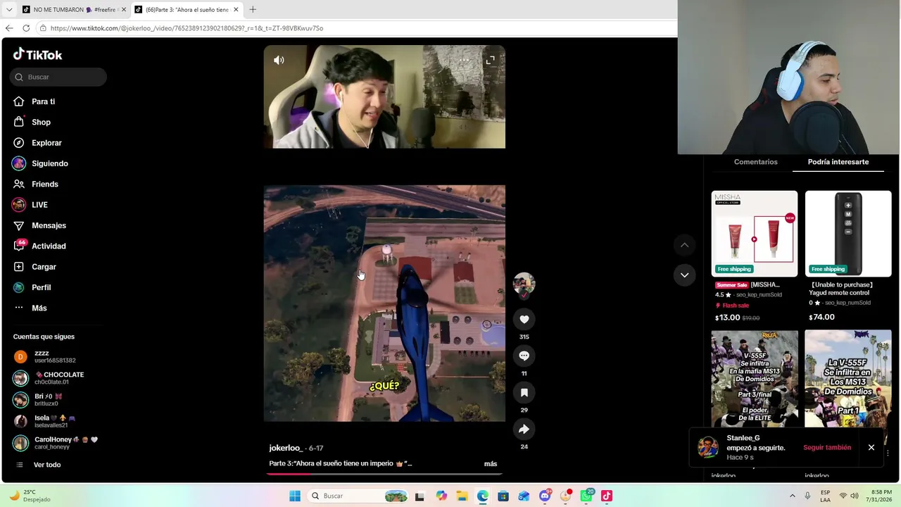Open Microsoft Store from the taskbar
The image size is (901, 507).
[x=503, y=496]
